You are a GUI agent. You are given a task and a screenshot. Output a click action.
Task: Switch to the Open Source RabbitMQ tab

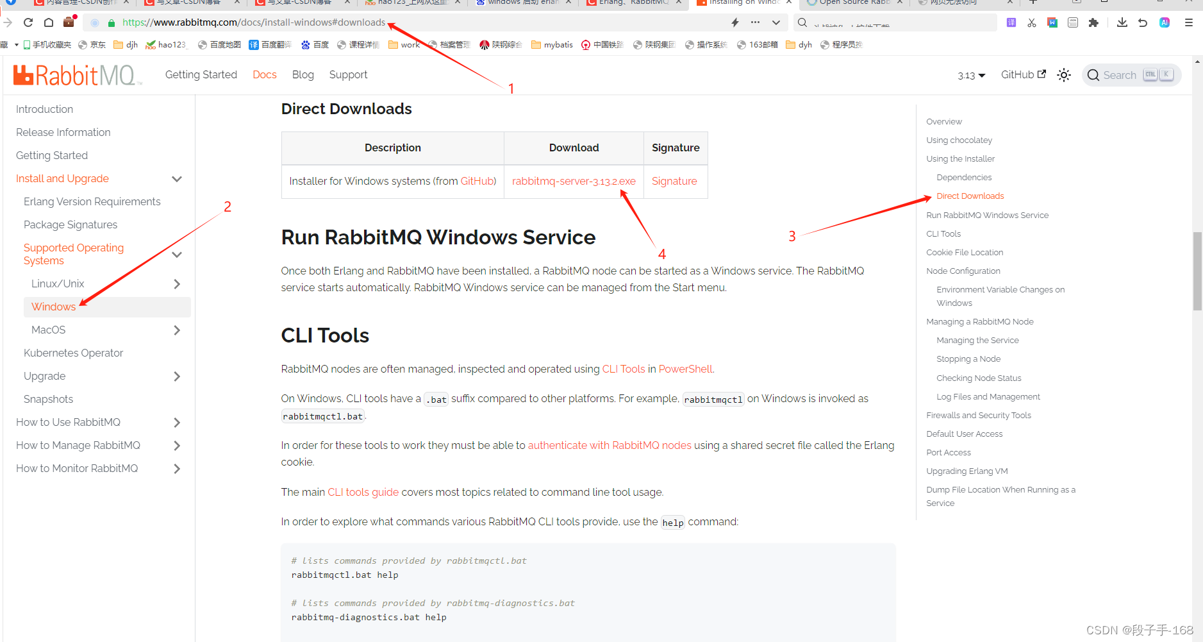pos(855,3)
